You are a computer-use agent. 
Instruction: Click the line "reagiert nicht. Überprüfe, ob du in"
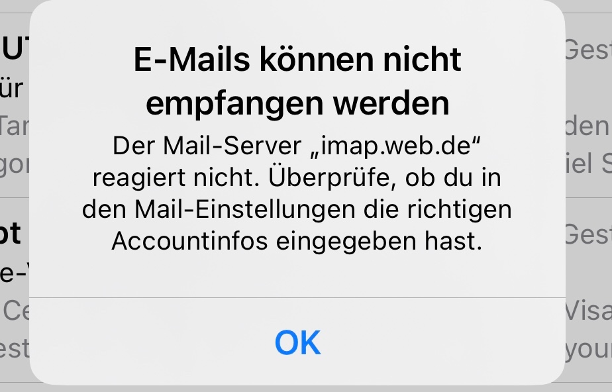coord(297,178)
